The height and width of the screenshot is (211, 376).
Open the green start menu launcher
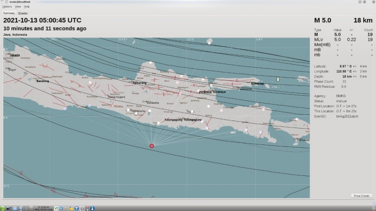click(3, 208)
